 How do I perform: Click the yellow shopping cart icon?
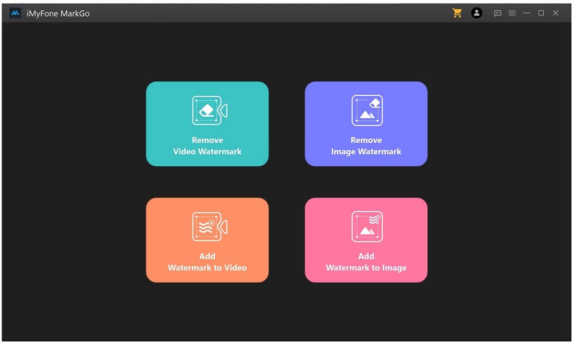click(457, 13)
